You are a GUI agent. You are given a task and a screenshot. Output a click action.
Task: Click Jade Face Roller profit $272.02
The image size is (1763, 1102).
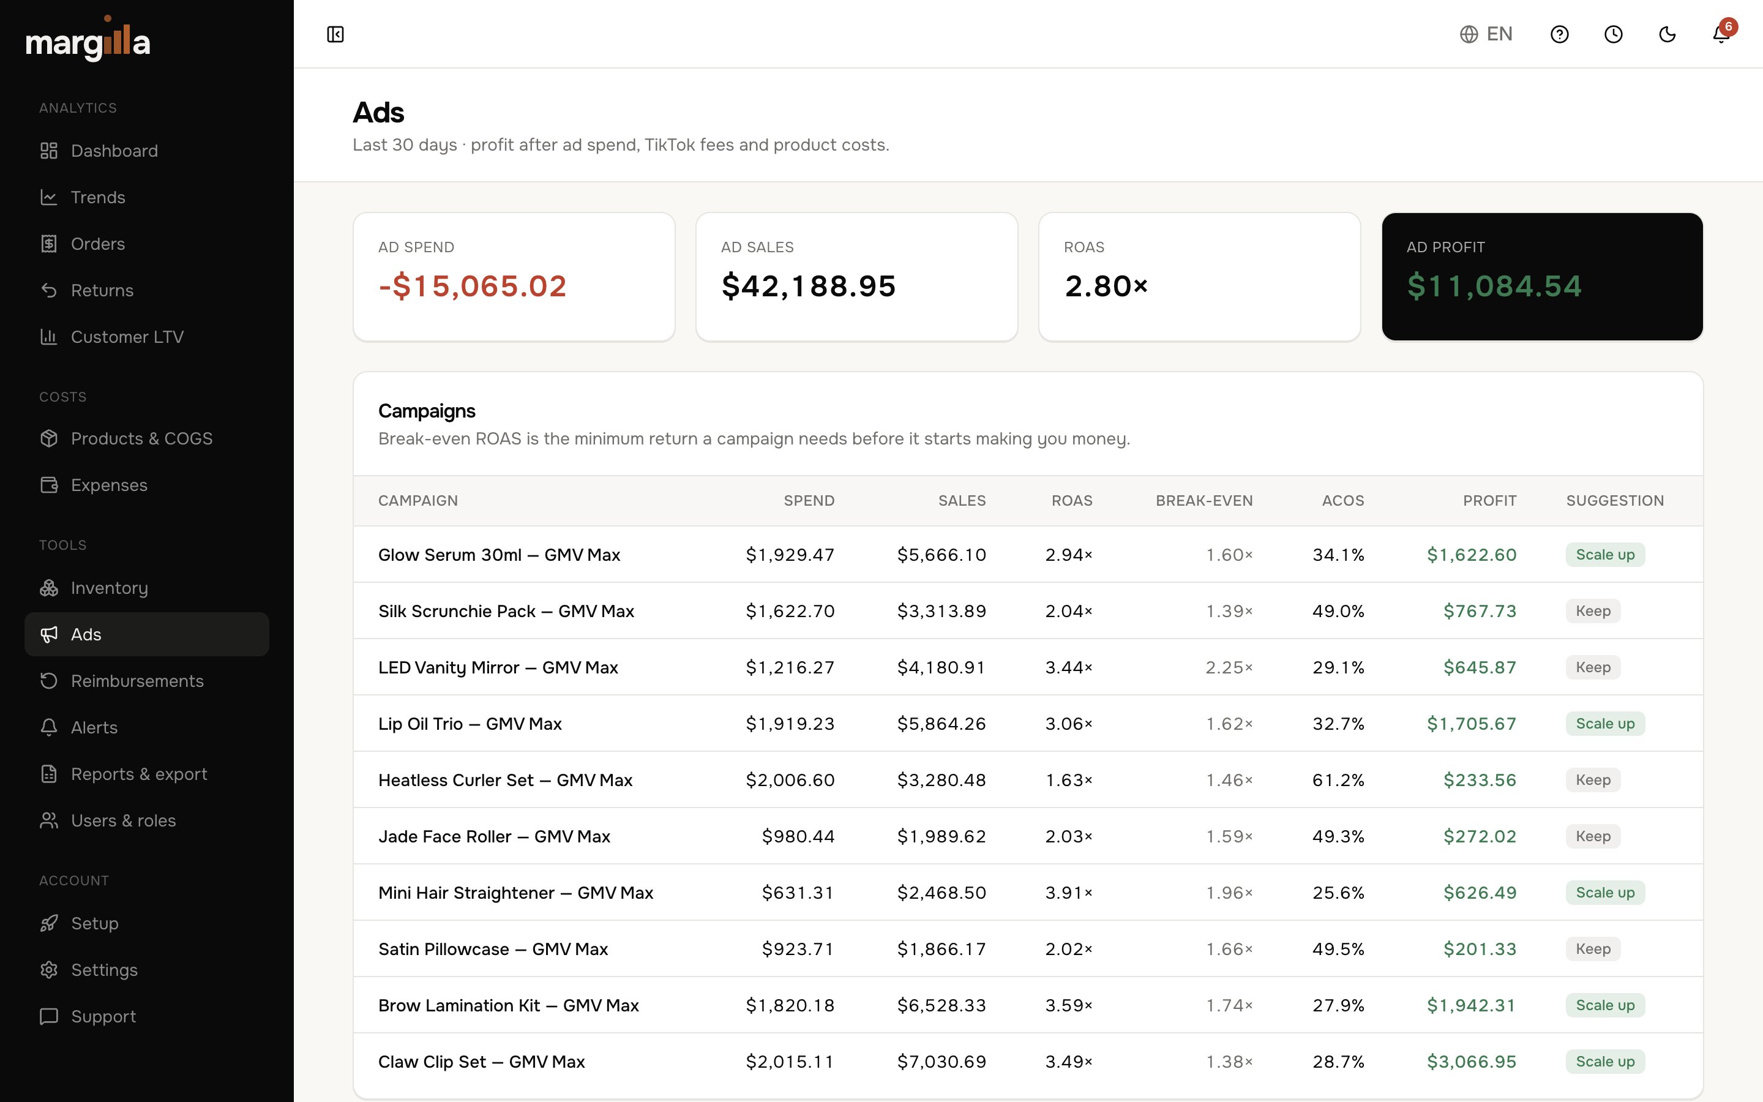(1480, 837)
